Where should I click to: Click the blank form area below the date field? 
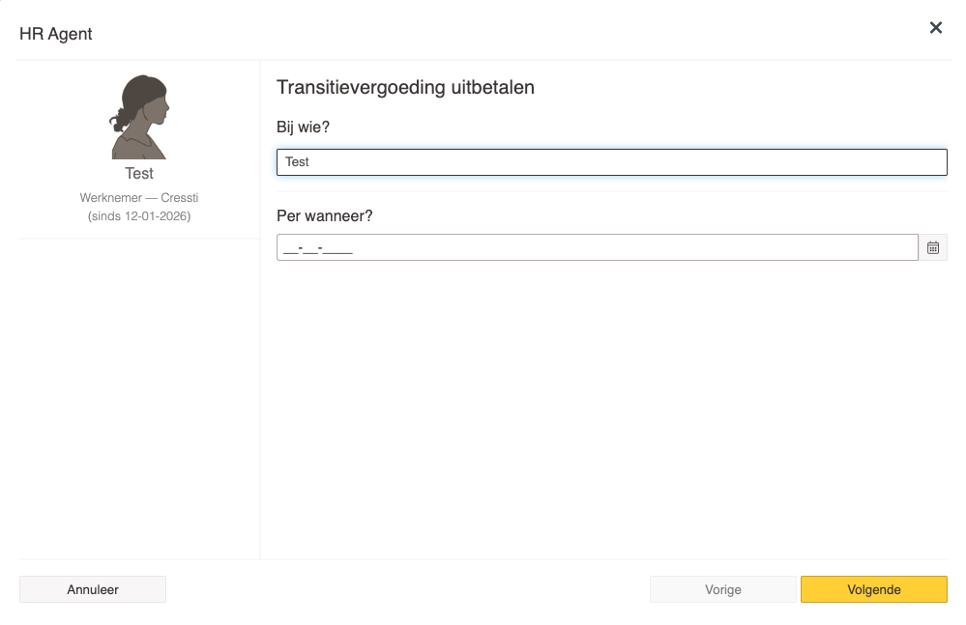click(611, 406)
